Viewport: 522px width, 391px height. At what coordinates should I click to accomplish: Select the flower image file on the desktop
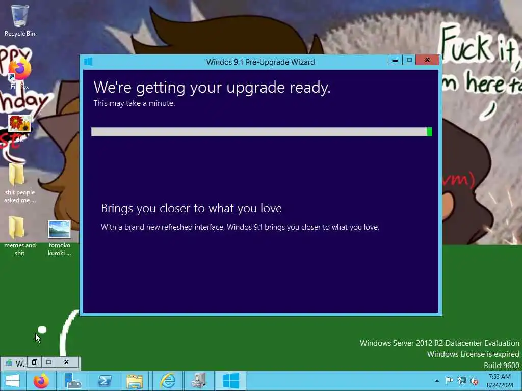tap(20, 124)
